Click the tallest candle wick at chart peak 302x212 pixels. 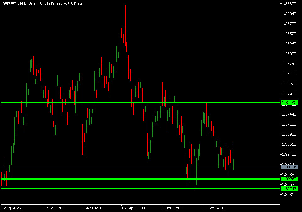coord(125,13)
